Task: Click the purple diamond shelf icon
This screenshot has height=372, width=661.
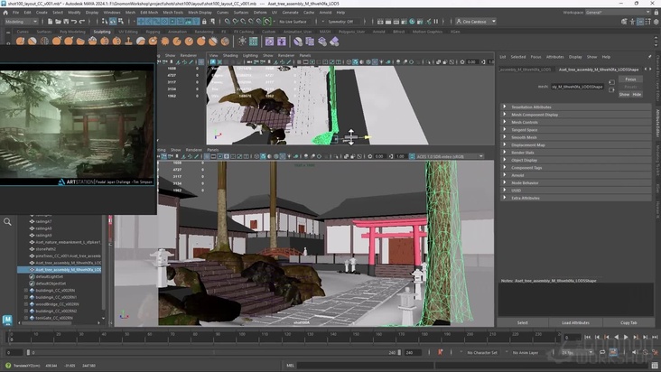Action: (x=334, y=42)
